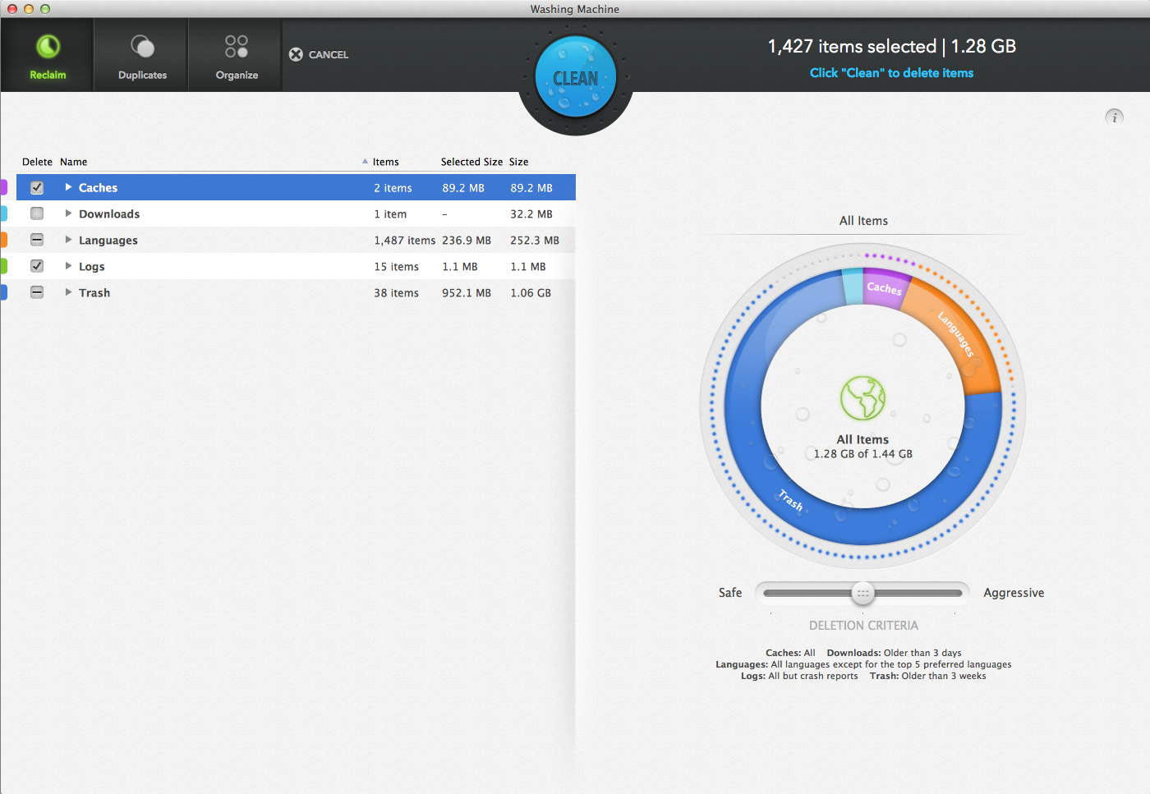1150x794 pixels.
Task: Expand the Trash row
Action: click(x=68, y=292)
